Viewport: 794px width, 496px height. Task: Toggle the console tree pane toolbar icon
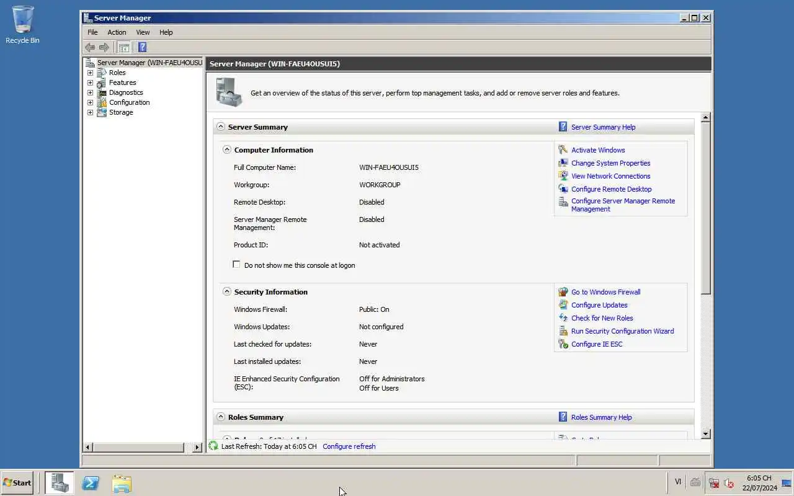coord(124,47)
